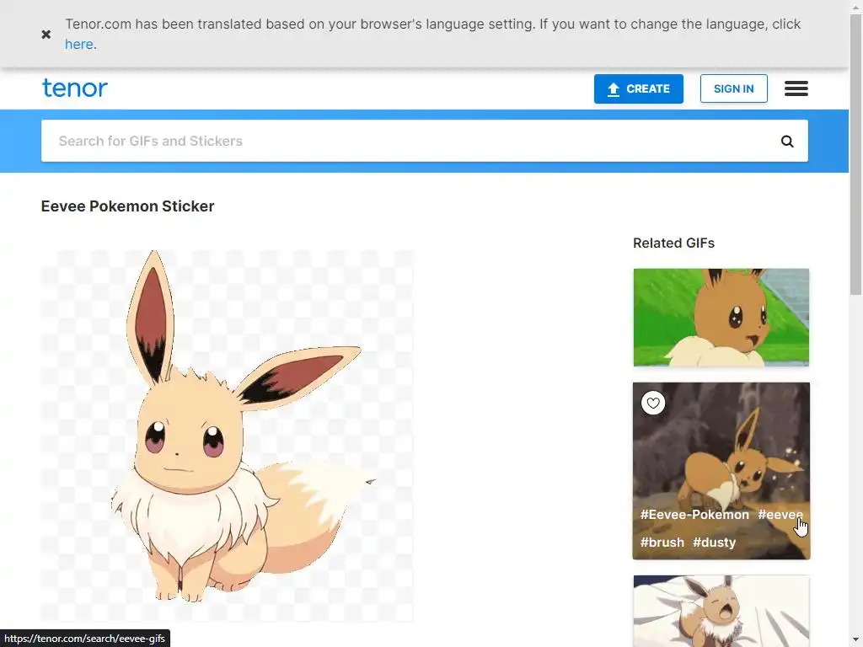Open the Eevee in grass related GIF
This screenshot has width=863, height=647.
click(721, 318)
